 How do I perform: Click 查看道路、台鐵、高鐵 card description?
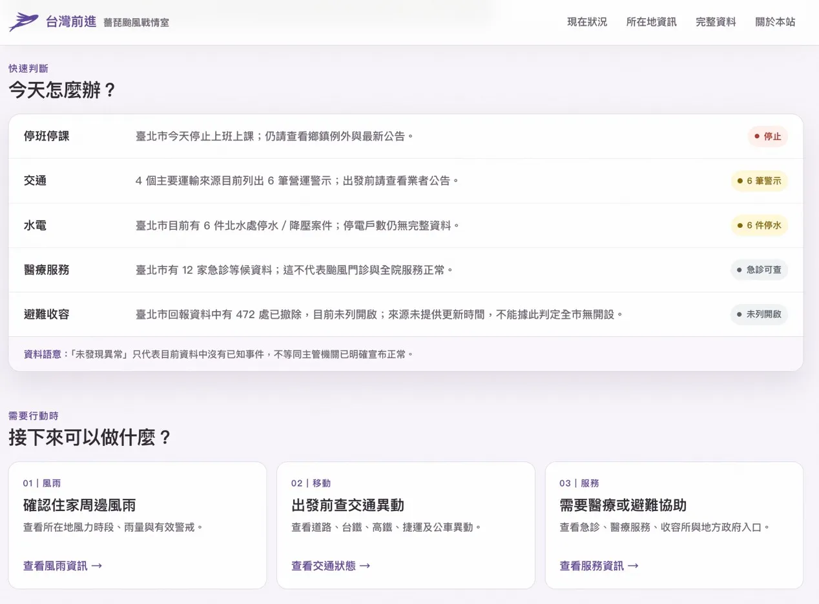click(388, 527)
